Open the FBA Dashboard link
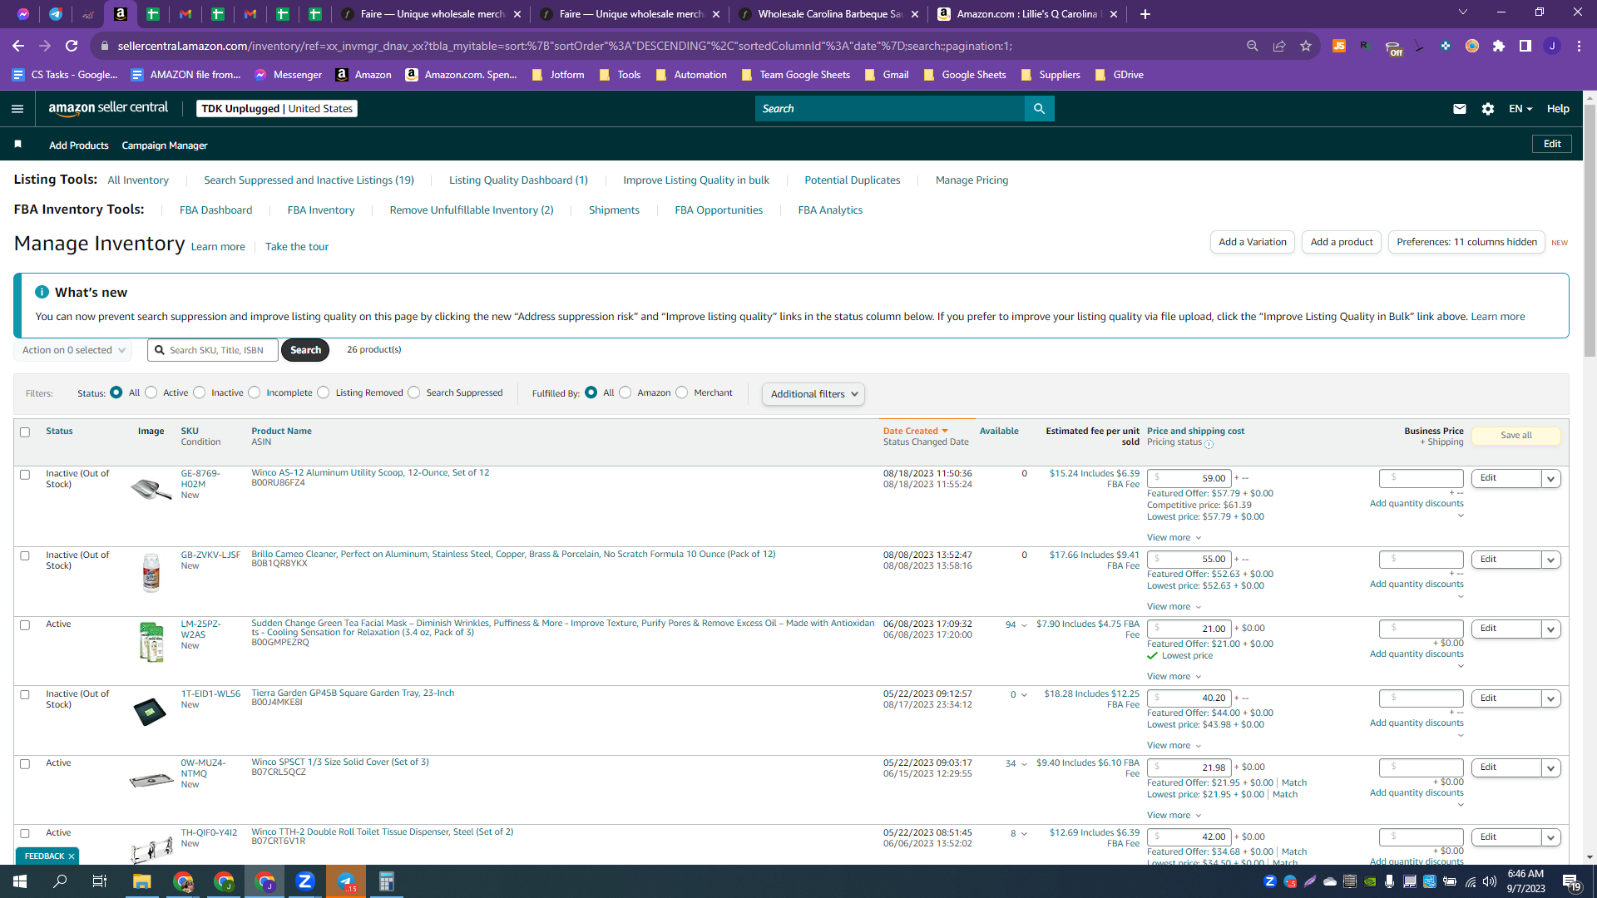Screen dimensions: 1597x898 click(x=216, y=210)
